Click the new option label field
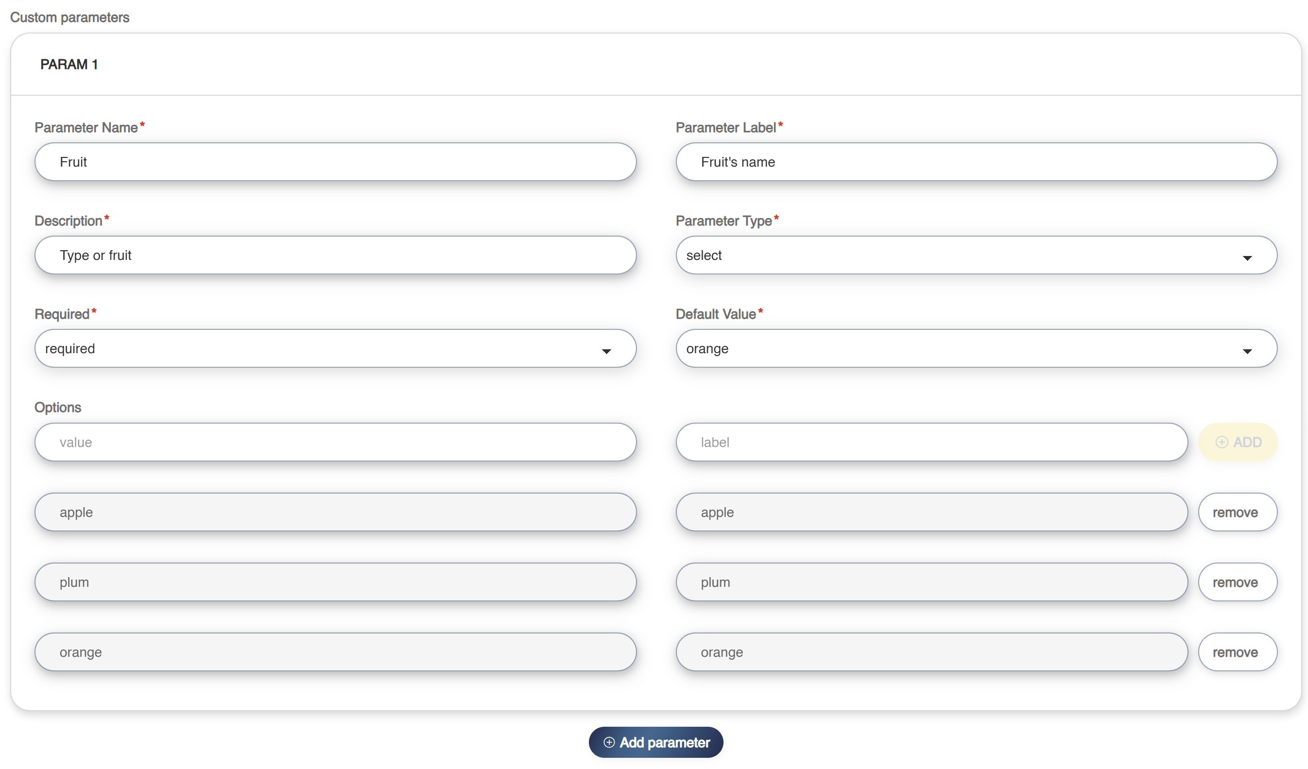This screenshot has width=1308, height=769. [931, 442]
